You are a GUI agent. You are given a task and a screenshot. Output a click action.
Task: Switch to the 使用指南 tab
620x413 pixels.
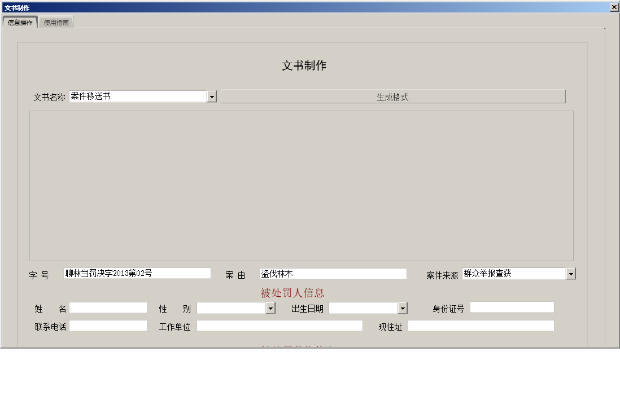tap(56, 22)
